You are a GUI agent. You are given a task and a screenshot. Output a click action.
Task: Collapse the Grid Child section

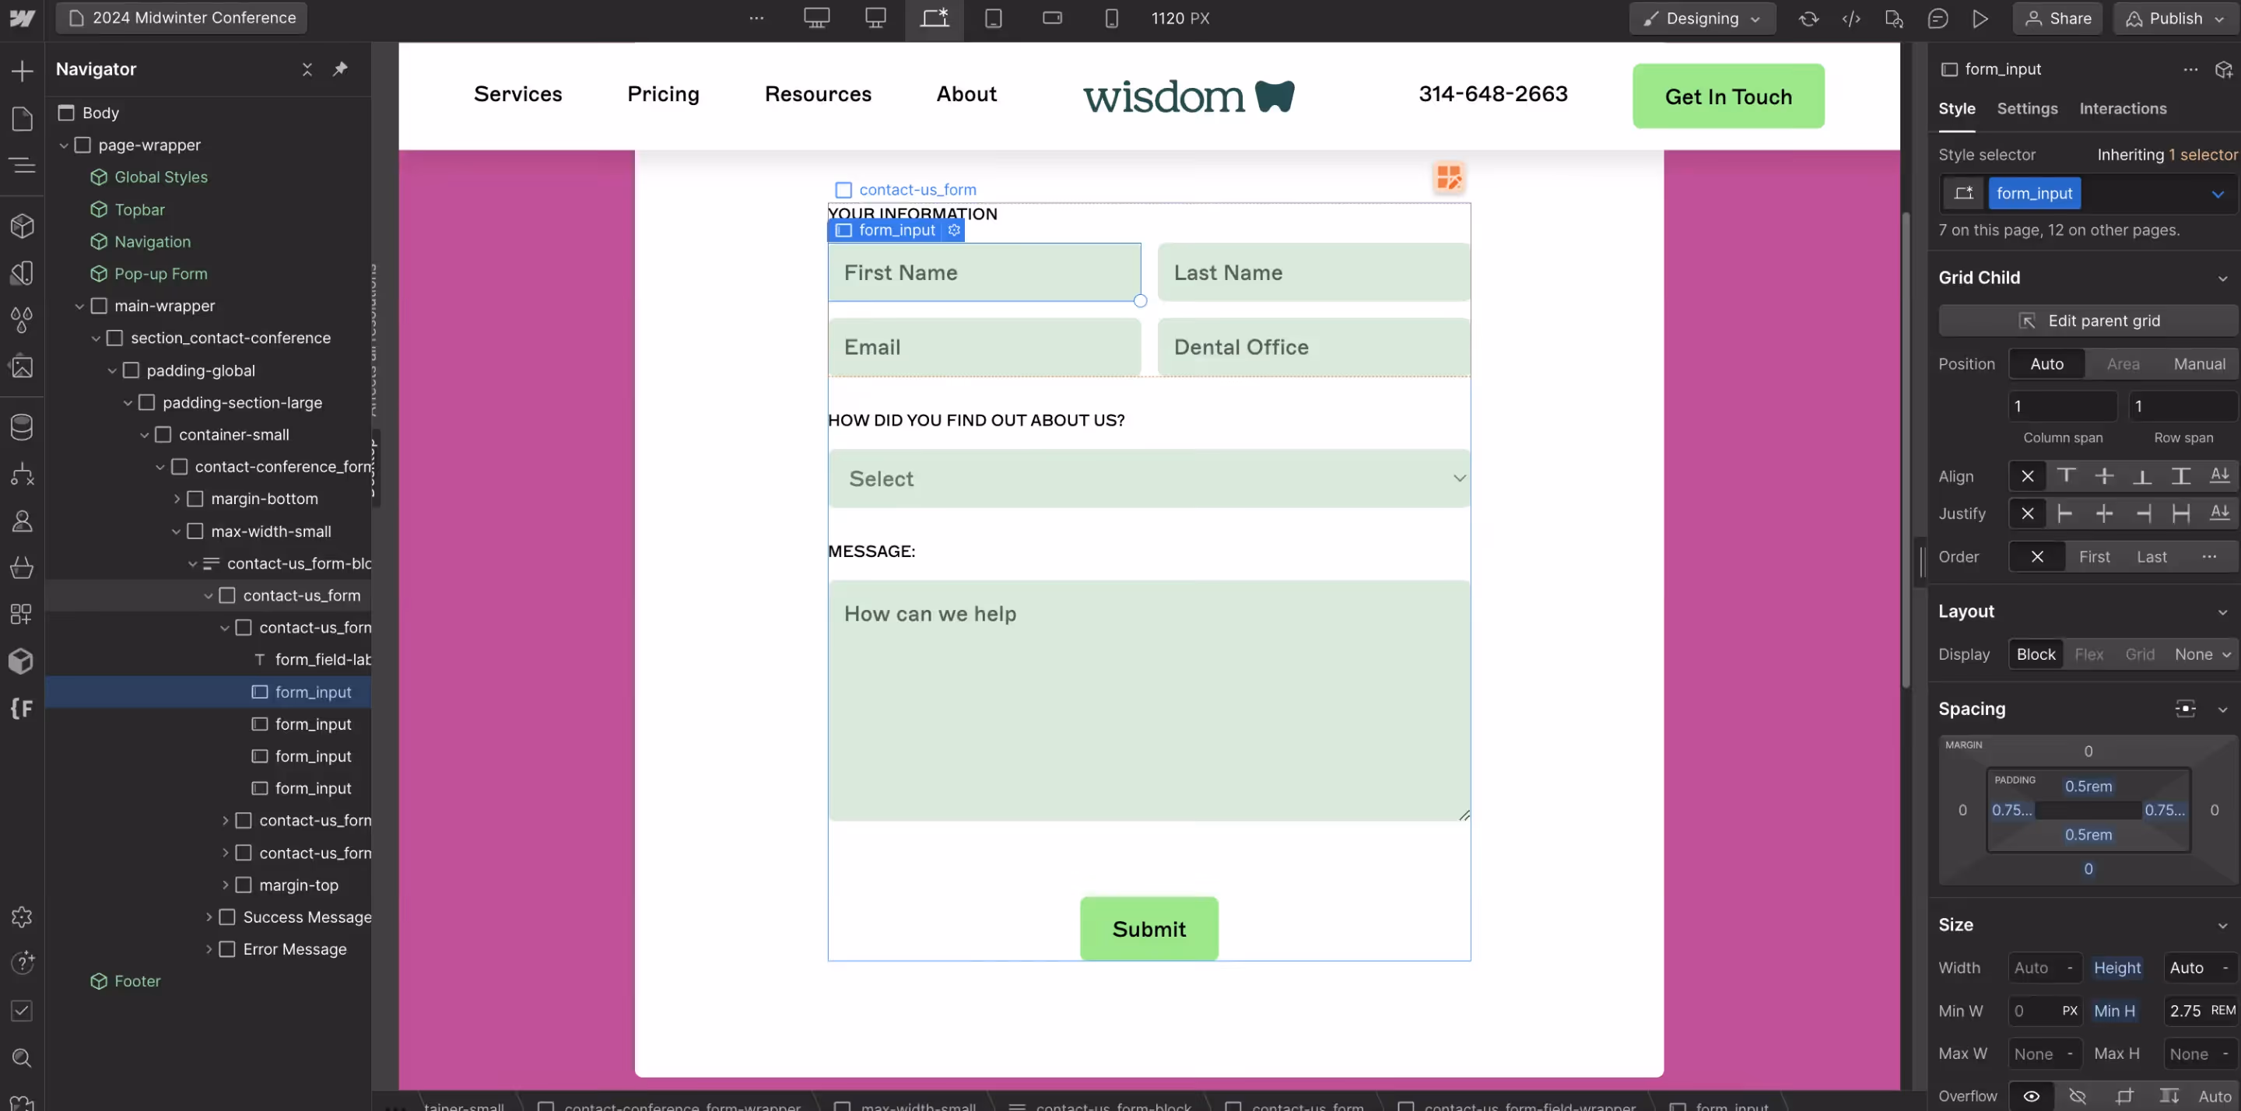(x=2223, y=279)
